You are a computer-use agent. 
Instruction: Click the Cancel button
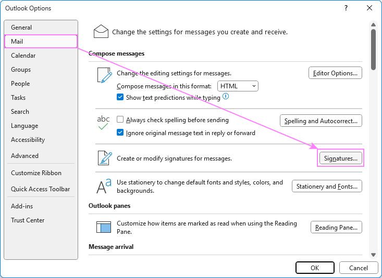(x=359, y=268)
